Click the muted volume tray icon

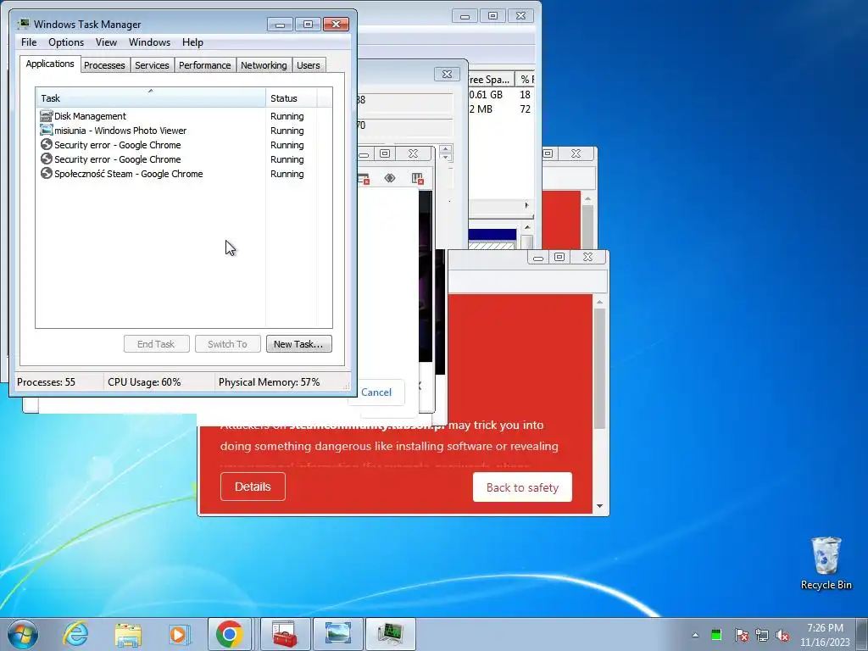tap(782, 635)
